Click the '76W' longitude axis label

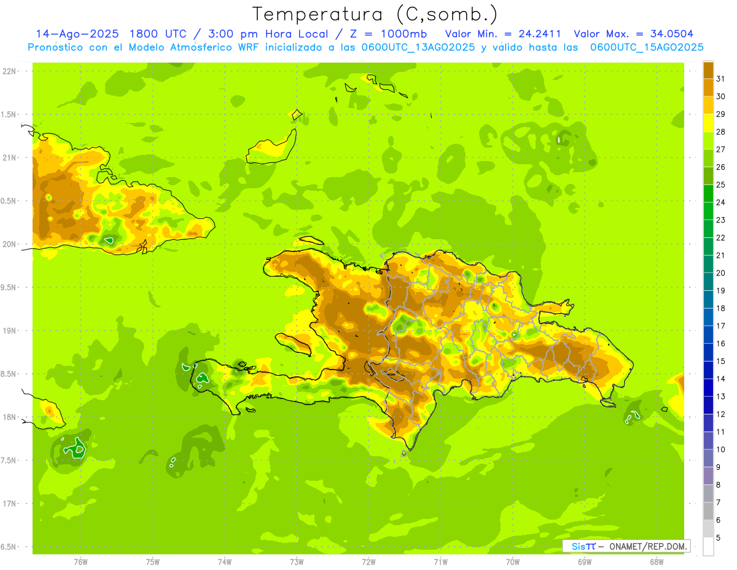80,562
